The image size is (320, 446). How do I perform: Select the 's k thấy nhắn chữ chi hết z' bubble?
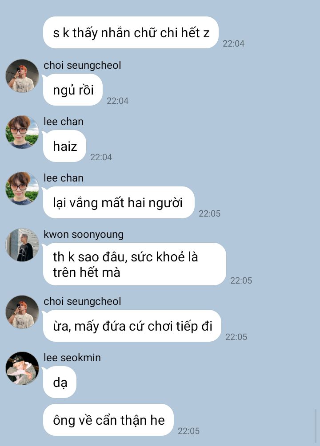tap(131, 32)
